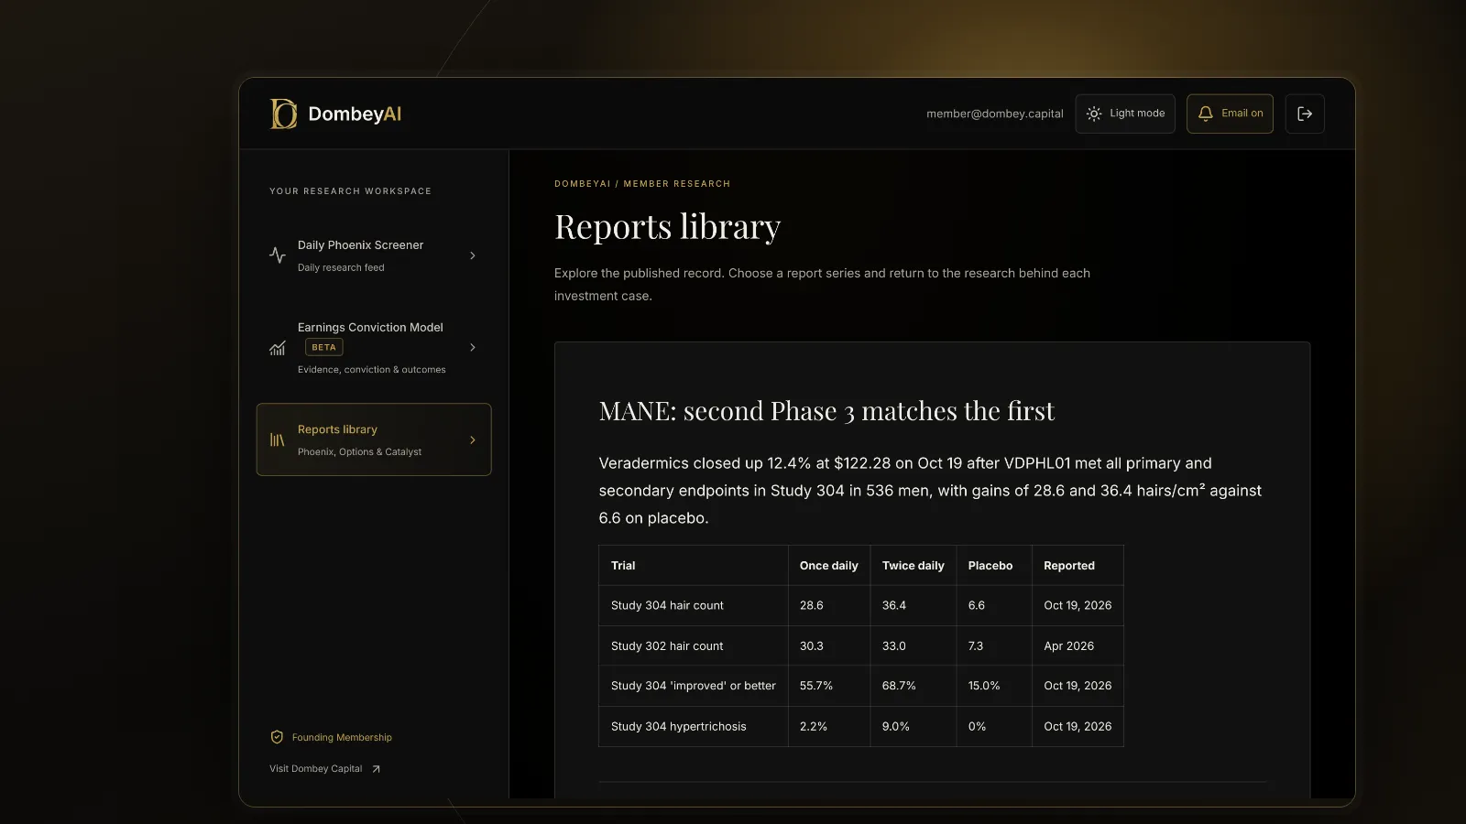The height and width of the screenshot is (824, 1466).
Task: Click the Daily Phoenix Screener pulse icon
Action: [x=278, y=255]
